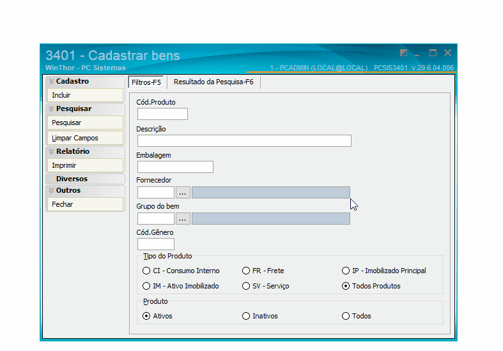Select Todos Produtos radio option
The image size is (503, 351).
pyautogui.click(x=371, y=286)
